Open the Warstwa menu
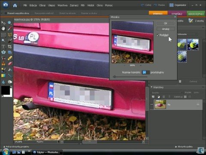206x155 pixels. [62, 5]
